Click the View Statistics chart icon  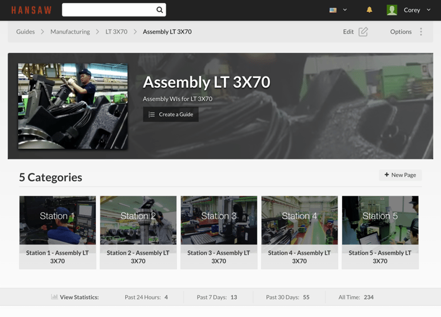(x=54, y=297)
